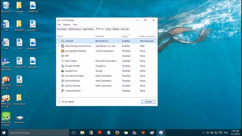Viewport: 242px width, 136px height.
Task: Click the Google Installer entry icon
Action: point(62,66)
